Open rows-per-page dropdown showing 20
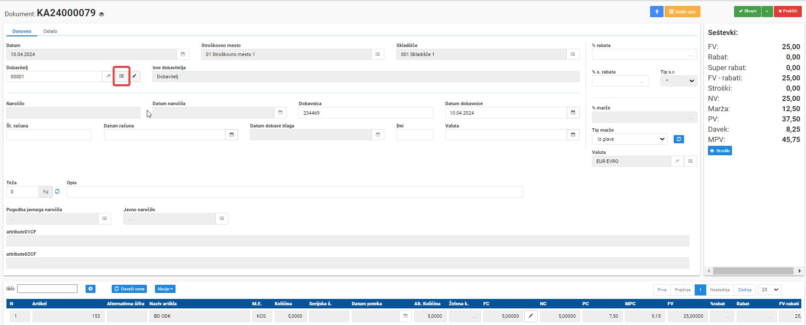Screen dimensions: 806x325 pos(770,290)
